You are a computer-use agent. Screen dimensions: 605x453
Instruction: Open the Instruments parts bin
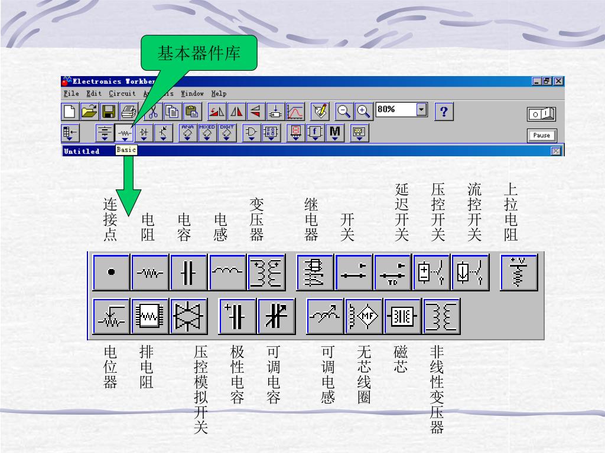pyautogui.click(x=359, y=133)
